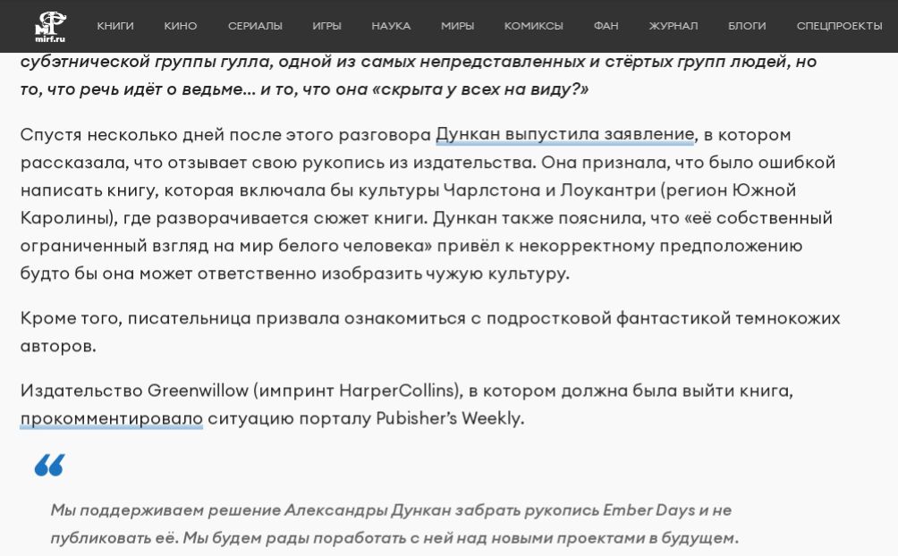This screenshot has height=556, width=898.
Task: Click the quoted title "Ember Days"
Action: pyautogui.click(x=649, y=510)
